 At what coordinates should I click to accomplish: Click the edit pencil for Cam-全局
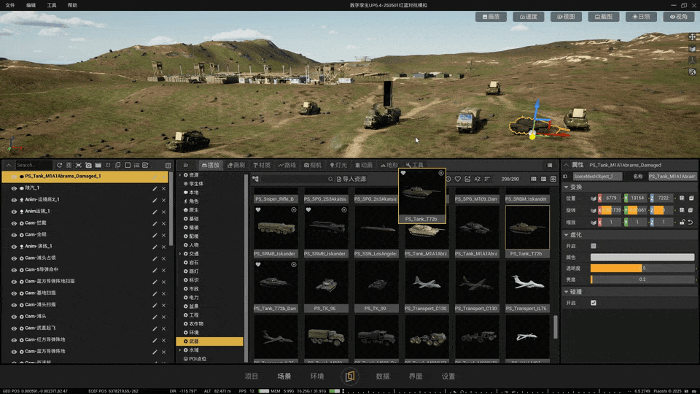pyautogui.click(x=155, y=234)
